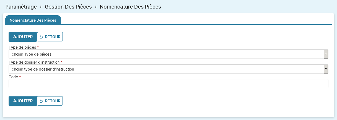This screenshot has width=337, height=120.
Task: Go to Paramétrage in the breadcrumb
Action: coord(21,7)
